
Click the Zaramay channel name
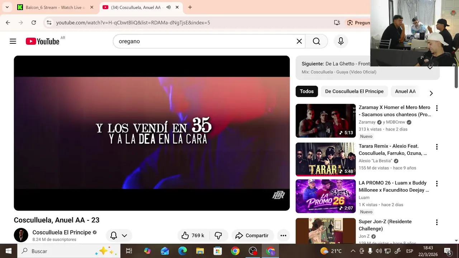367,122
